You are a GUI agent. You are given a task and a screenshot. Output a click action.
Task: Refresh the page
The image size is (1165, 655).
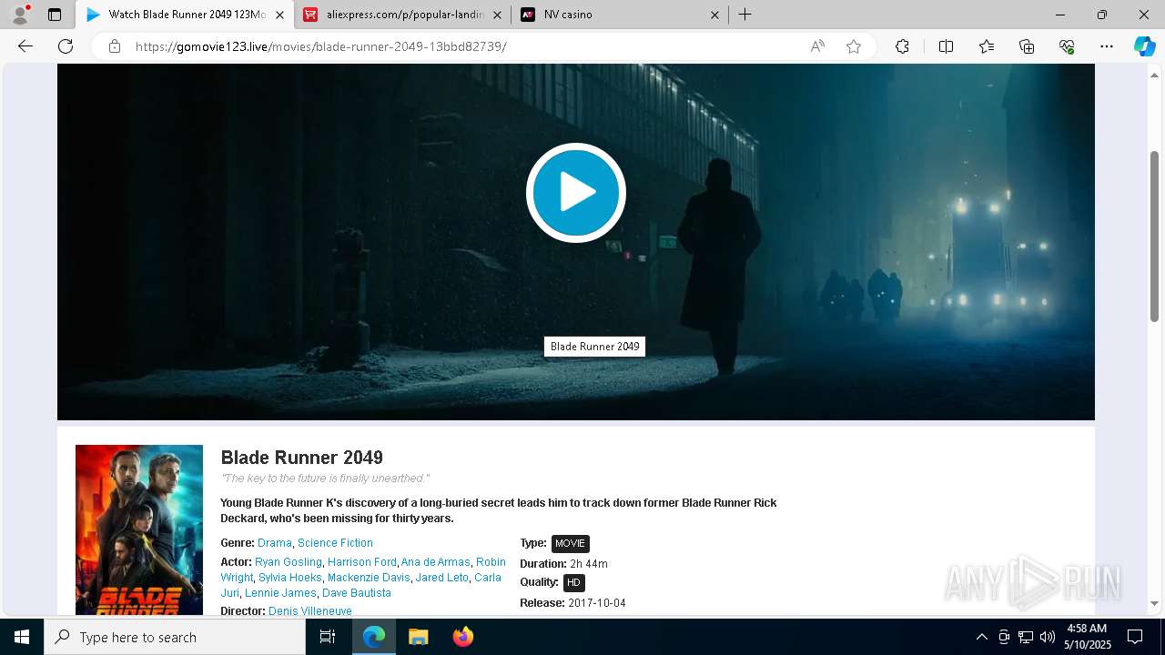(66, 46)
